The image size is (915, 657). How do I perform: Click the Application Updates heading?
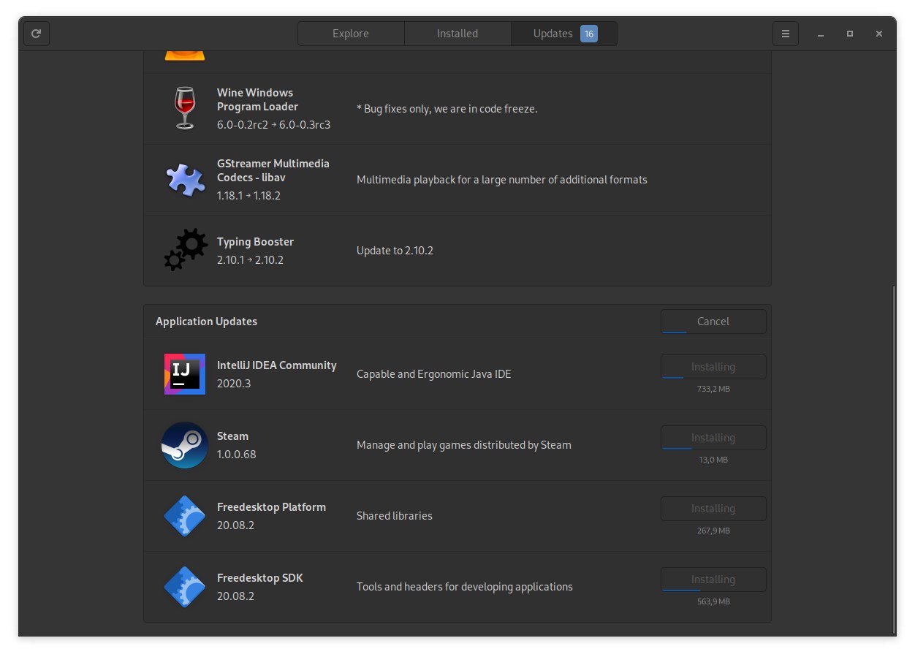206,322
